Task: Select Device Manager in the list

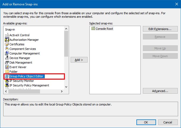Action: pyautogui.click(x=20, y=58)
